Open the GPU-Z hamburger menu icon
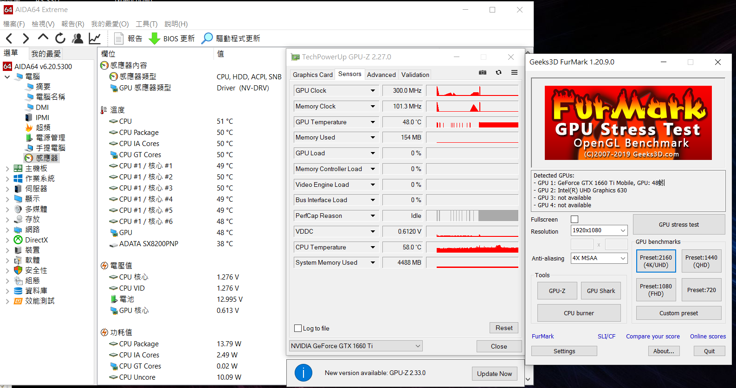The image size is (736, 388). (x=514, y=72)
